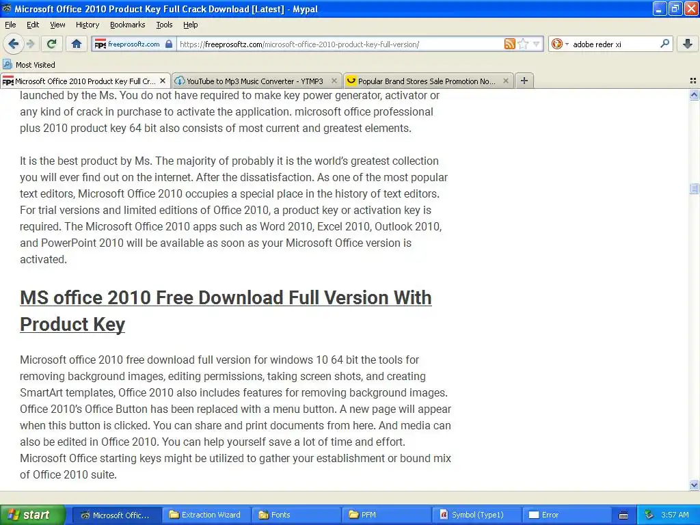
Task: Close the Microsoft Office 2010 tab
Action: tap(163, 81)
